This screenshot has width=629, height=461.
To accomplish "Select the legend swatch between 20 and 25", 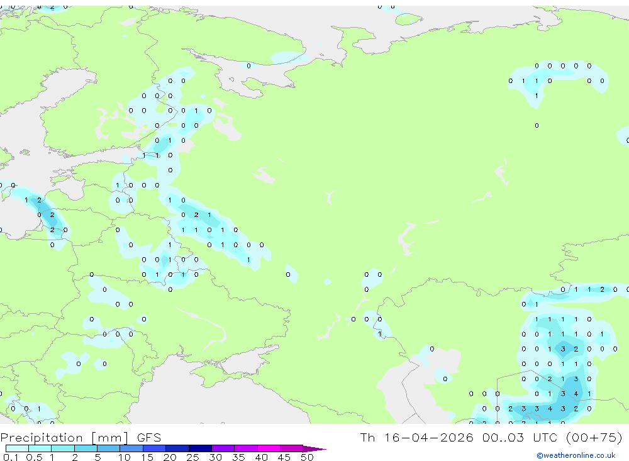I will pos(177,448).
